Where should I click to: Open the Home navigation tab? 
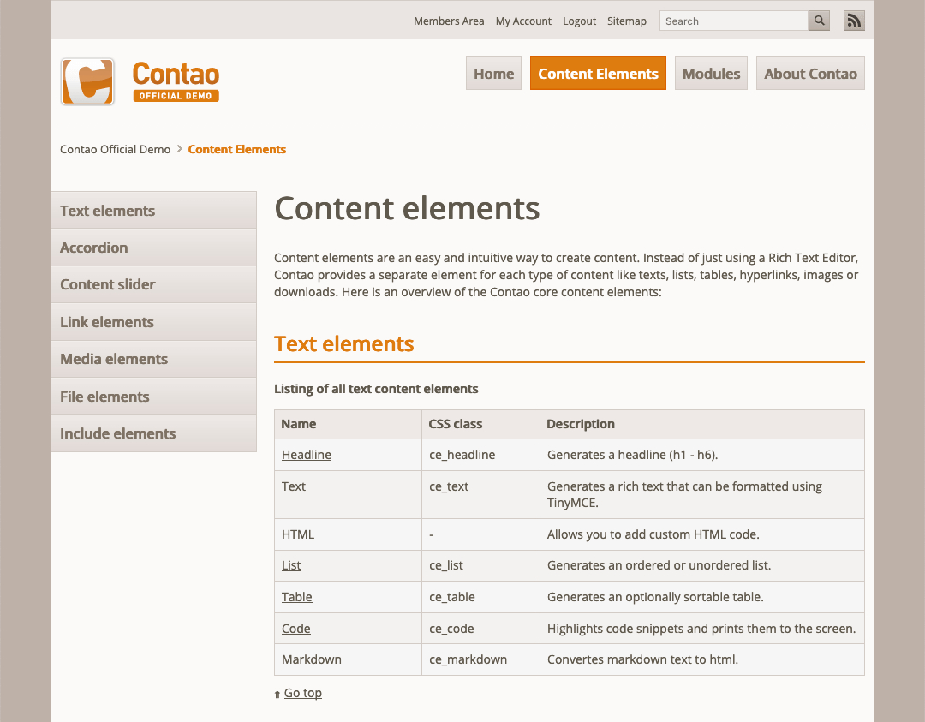coord(494,73)
